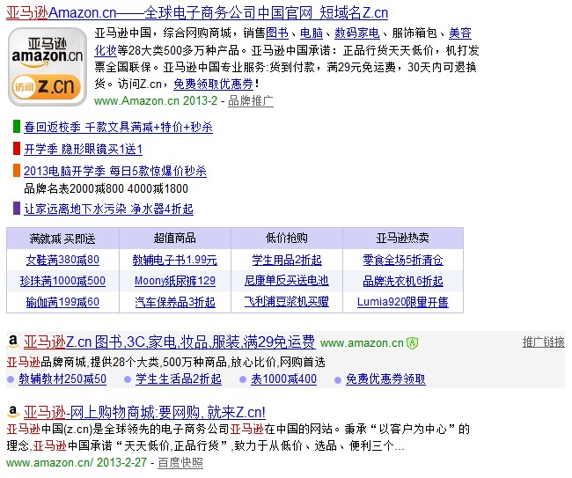This screenshot has height=478, width=572.
Task: Open the 百度快照 cached page link
Action: point(180,462)
